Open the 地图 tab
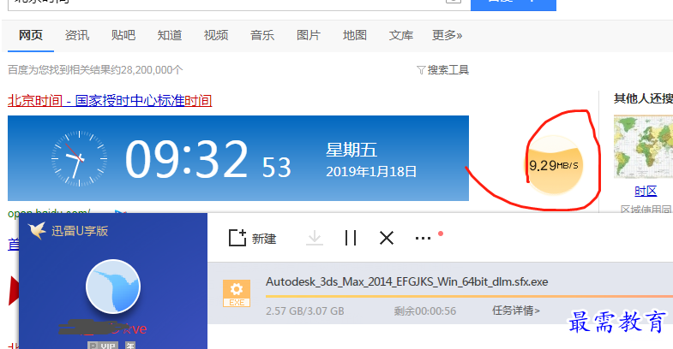The image size is (673, 349). 355,35
